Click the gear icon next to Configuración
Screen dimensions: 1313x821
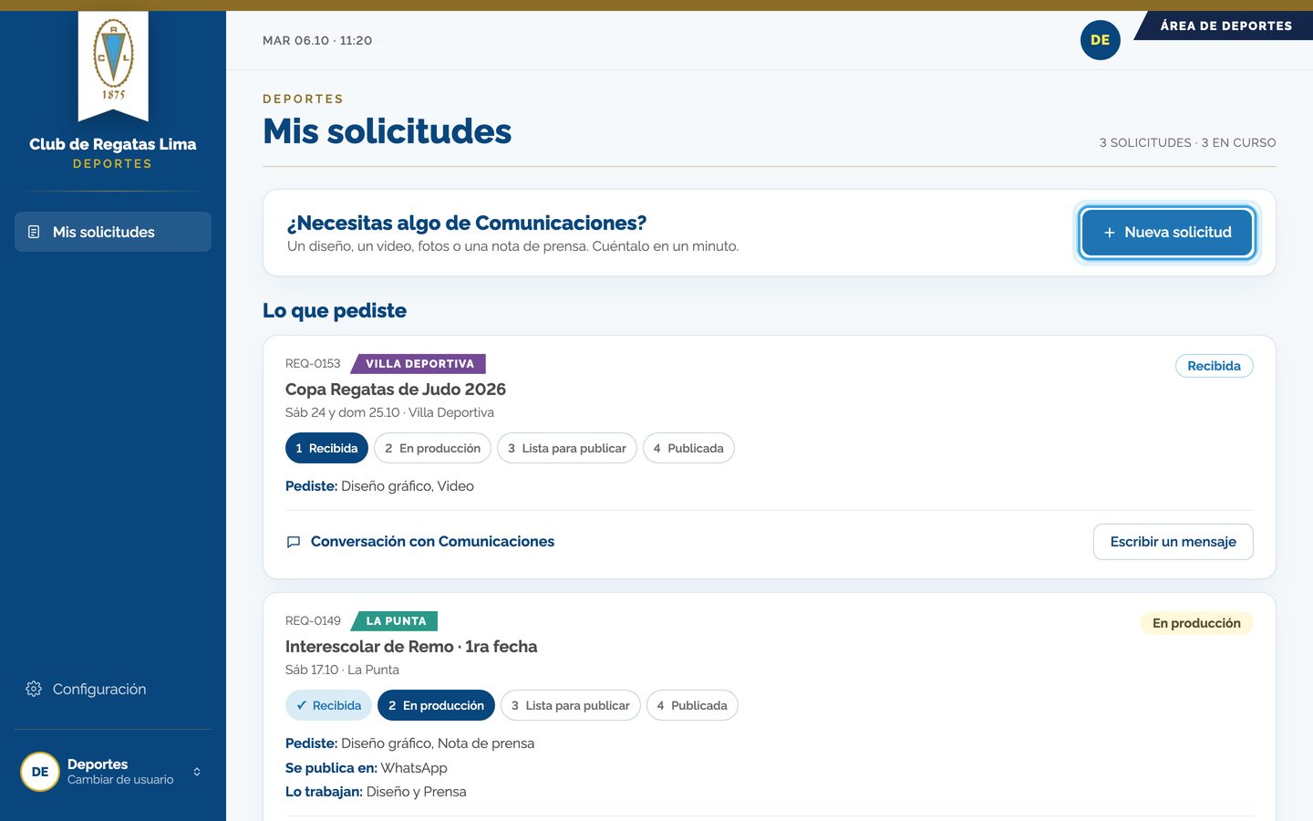(34, 689)
